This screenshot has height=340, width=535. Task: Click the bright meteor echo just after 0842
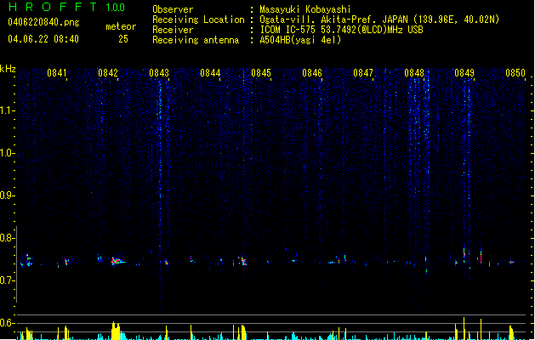117,261
